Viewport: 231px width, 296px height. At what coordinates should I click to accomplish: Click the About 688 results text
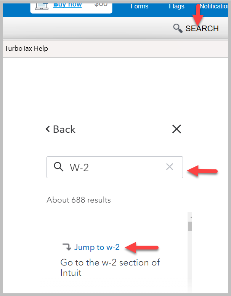tap(79, 200)
